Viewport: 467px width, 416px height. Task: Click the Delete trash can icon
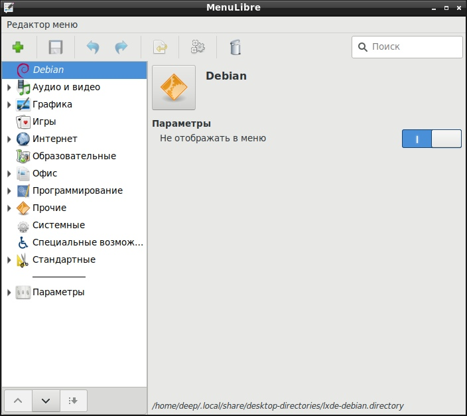[x=235, y=47]
